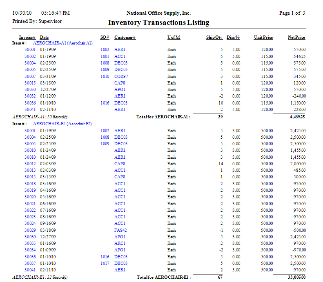The width and height of the screenshot is (323, 282).
Task: Click the Page 1 of 3 indicator
Action: [292, 13]
